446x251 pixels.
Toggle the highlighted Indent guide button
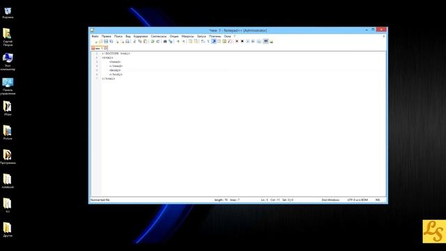pyautogui.click(x=214, y=42)
